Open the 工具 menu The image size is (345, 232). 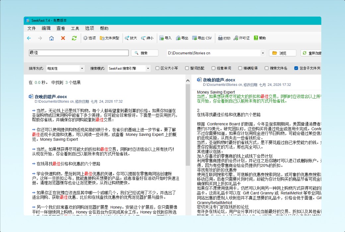(x=75, y=29)
